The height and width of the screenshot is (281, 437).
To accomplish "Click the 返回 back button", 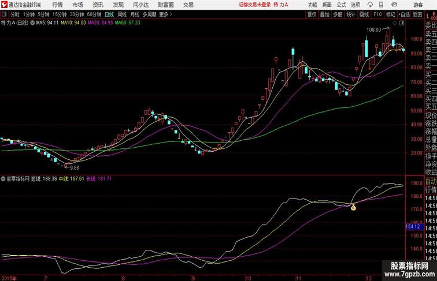I will [x=417, y=14].
